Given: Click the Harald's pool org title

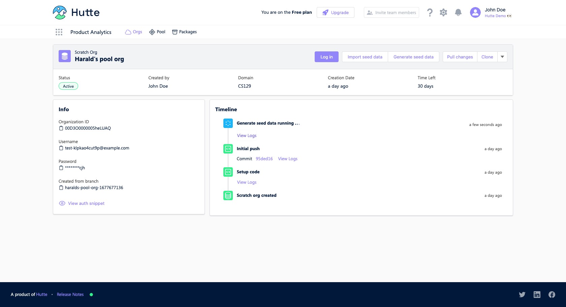Looking at the screenshot, I should [99, 59].
